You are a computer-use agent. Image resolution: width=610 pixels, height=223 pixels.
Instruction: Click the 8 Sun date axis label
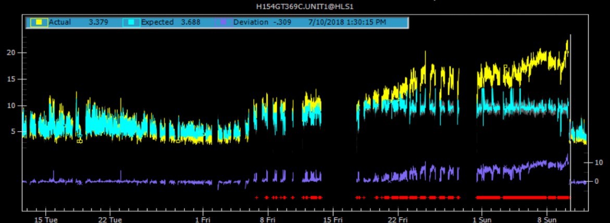(x=547, y=219)
